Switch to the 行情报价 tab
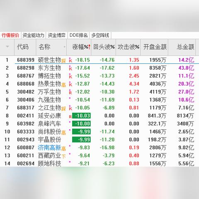The image size is (199, 199). [10, 35]
